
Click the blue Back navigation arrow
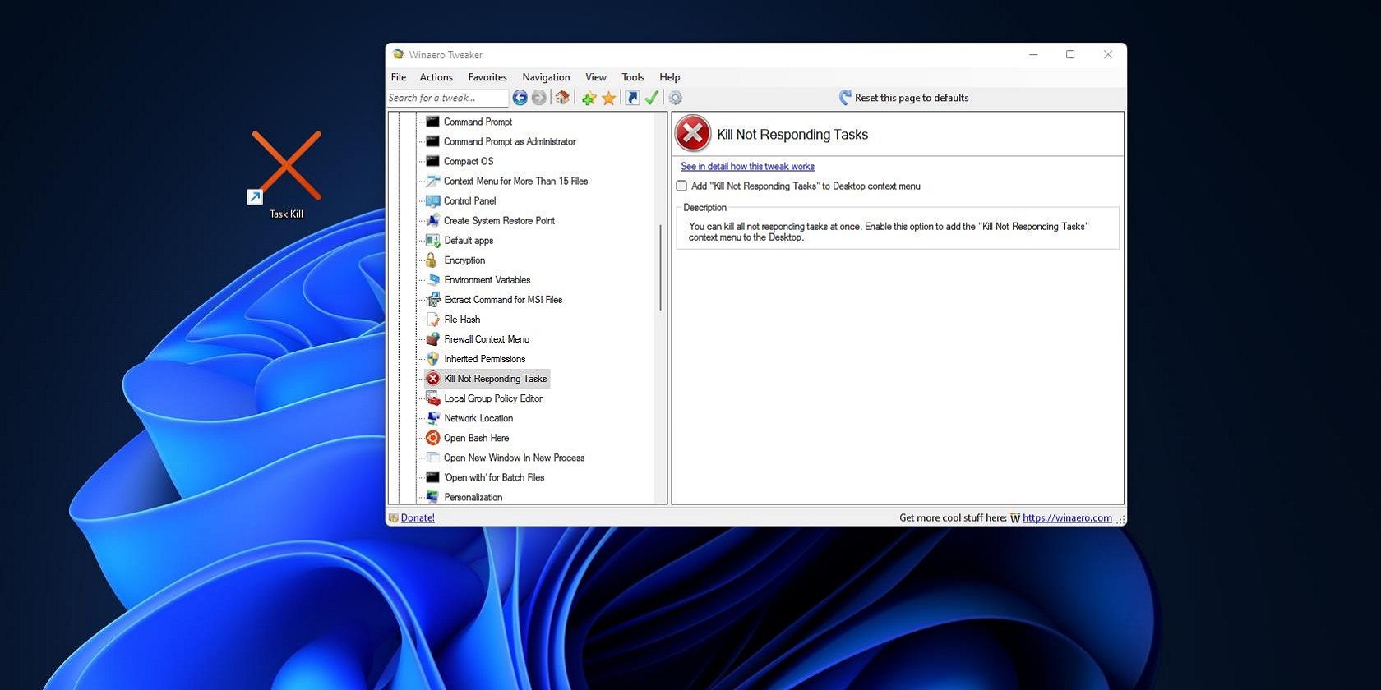(520, 98)
